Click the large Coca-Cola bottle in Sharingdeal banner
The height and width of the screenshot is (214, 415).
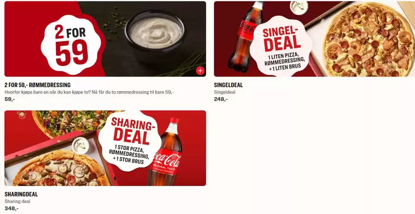click(x=165, y=152)
